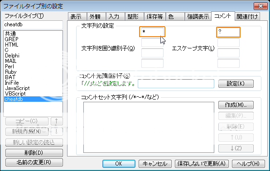This screenshot has height=171, width=270.
Task: Select HTML in the file type list
Action: (x=33, y=44)
